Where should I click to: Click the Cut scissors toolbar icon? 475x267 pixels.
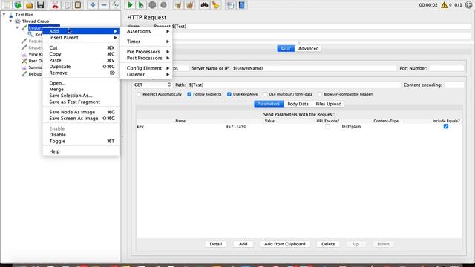55,5
